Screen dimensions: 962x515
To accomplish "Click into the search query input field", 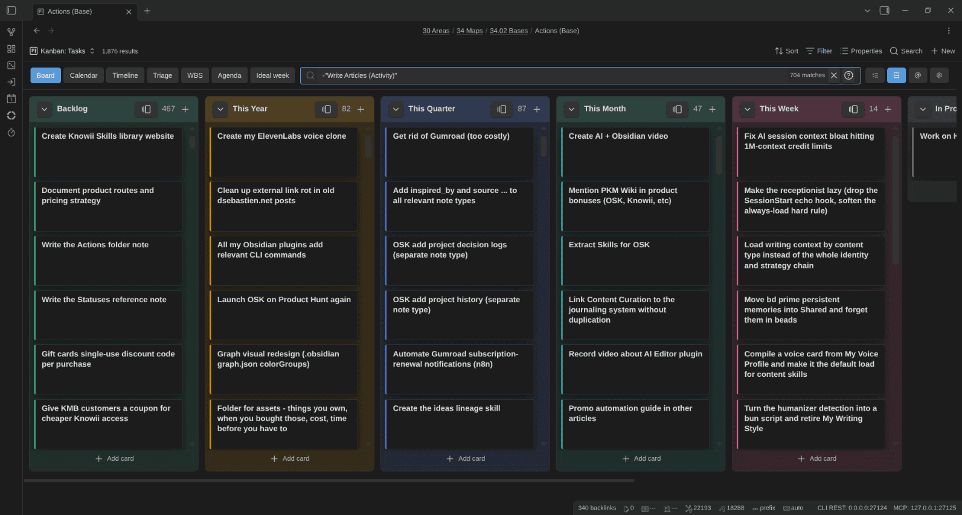I will [553, 75].
